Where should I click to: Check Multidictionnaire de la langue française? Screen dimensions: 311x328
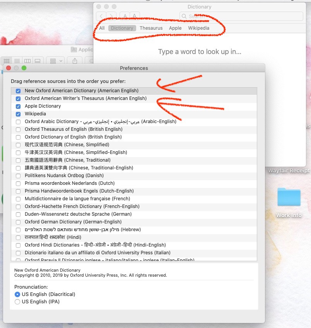pyautogui.click(x=18, y=199)
